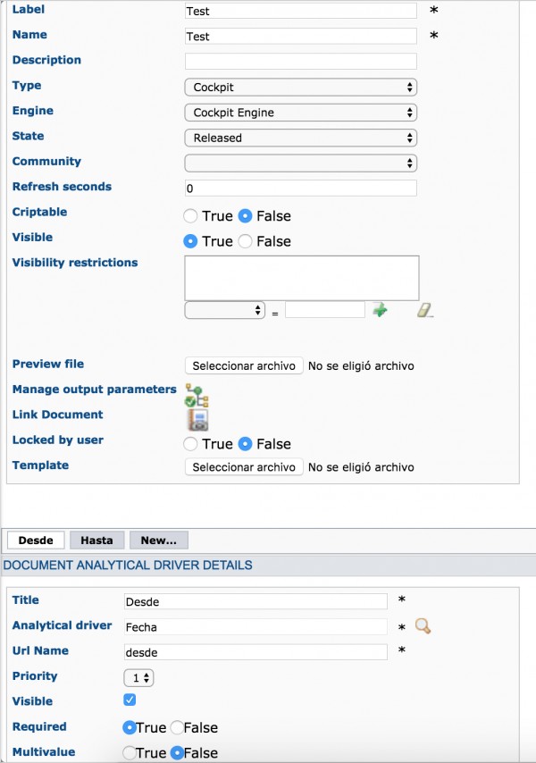This screenshot has height=763, width=536.
Task: Set Criptable to True
Action: pos(190,216)
